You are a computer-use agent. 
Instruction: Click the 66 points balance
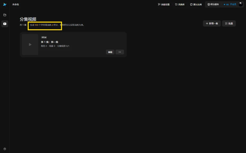[226, 4]
